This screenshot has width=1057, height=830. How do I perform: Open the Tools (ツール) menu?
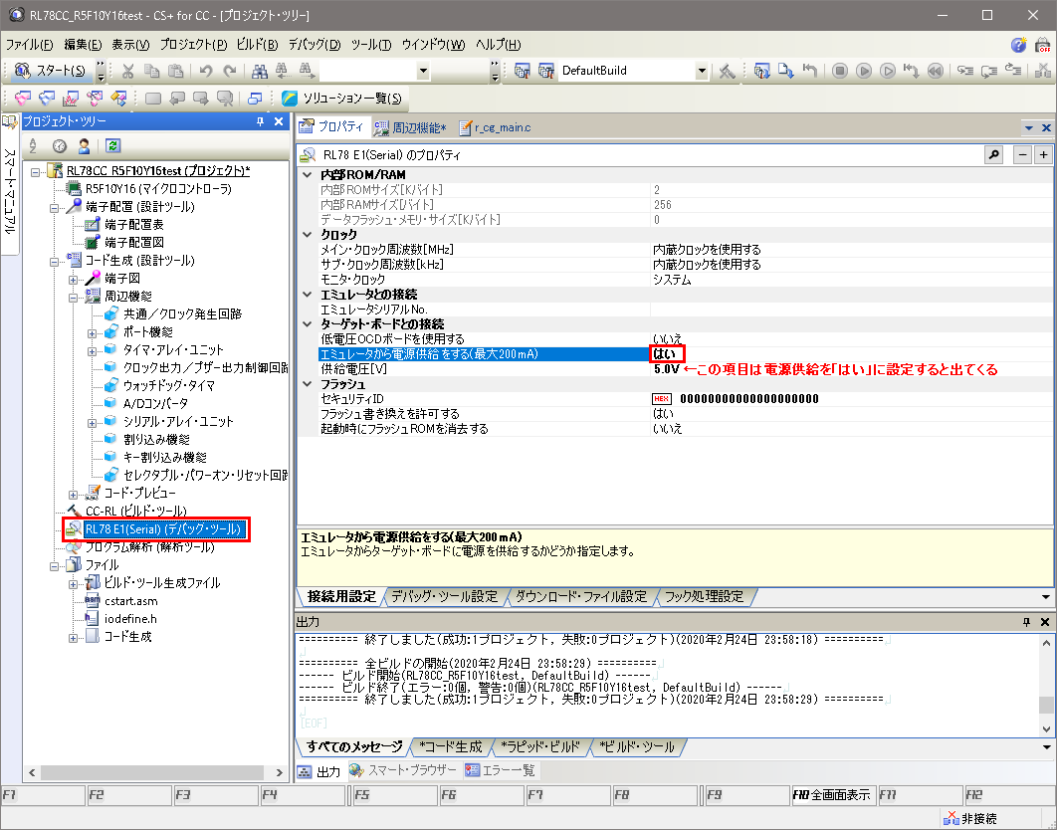pos(371,45)
